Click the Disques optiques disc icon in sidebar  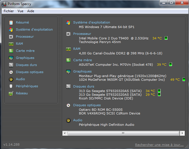[x=11, y=72]
